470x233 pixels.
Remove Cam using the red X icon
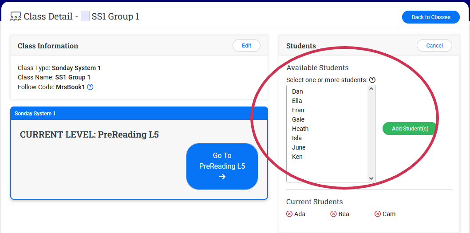378,214
